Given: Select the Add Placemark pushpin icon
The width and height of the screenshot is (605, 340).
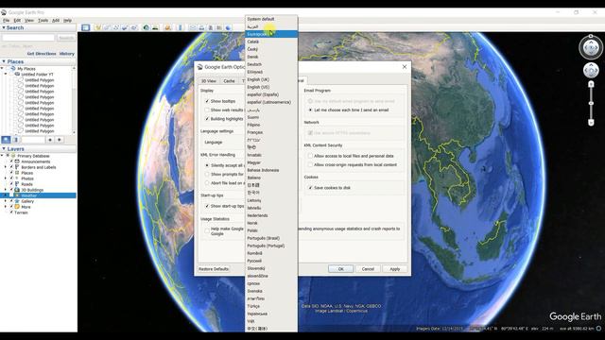Looking at the screenshot, I should pos(98,27).
